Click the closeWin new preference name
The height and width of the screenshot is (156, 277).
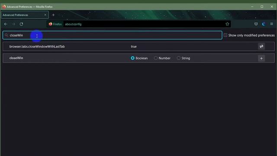click(x=16, y=58)
